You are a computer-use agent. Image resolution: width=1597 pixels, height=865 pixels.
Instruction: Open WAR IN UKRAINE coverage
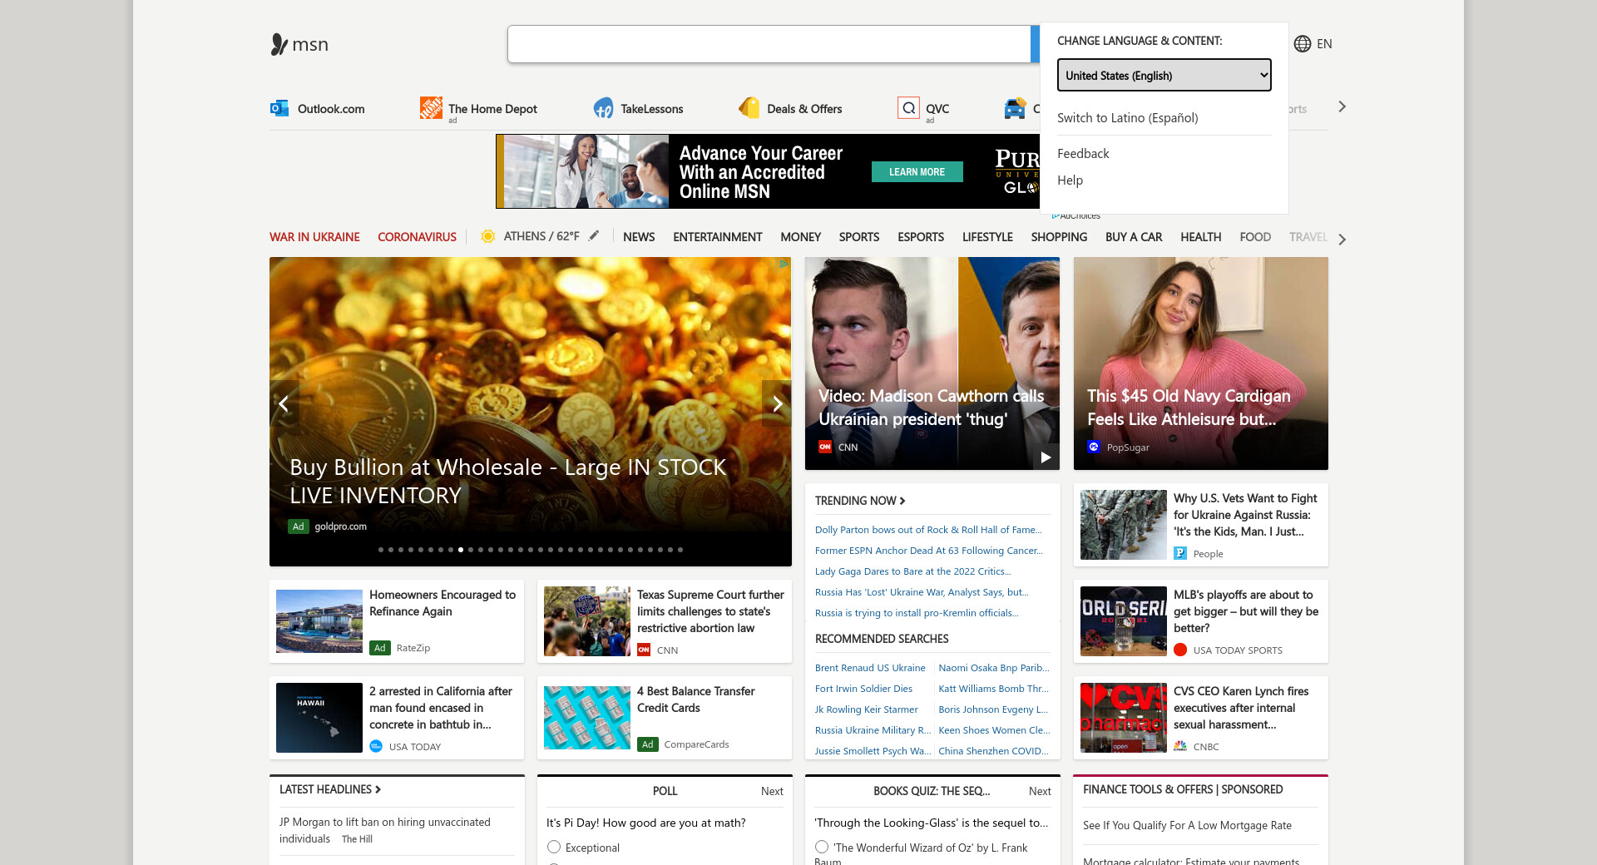point(314,237)
